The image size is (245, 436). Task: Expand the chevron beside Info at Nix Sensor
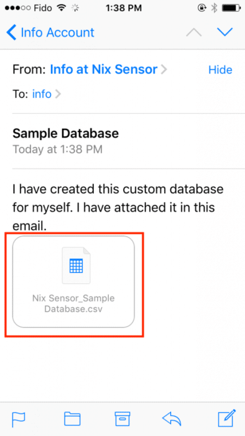pyautogui.click(x=164, y=70)
